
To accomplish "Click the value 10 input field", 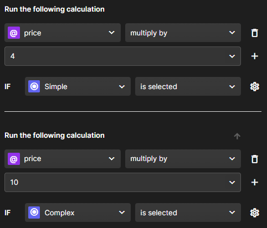I will (122, 182).
